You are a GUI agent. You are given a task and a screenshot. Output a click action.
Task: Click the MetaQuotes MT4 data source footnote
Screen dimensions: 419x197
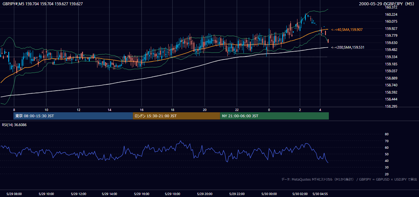[349, 179]
